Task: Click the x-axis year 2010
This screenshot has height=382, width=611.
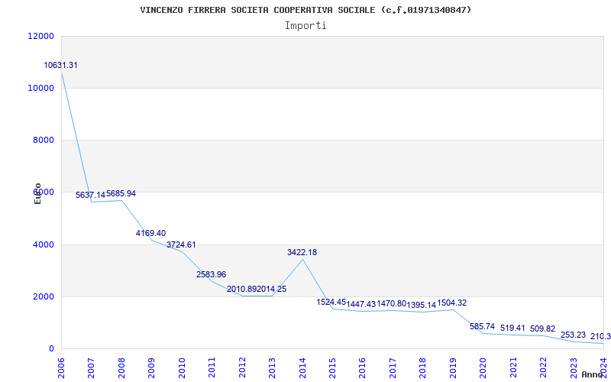Action: tap(182, 368)
